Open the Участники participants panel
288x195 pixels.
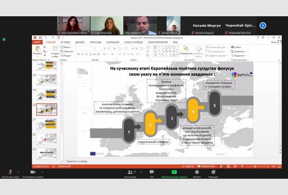[x=130, y=172]
